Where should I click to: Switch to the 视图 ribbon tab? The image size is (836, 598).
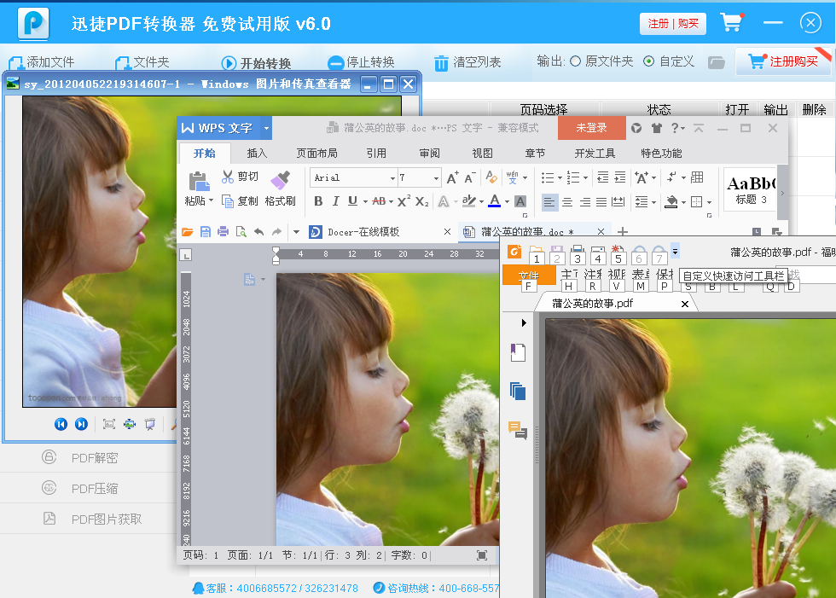[482, 154]
